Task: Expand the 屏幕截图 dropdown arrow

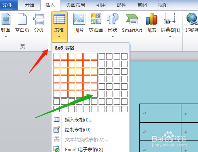Action: click(x=170, y=37)
